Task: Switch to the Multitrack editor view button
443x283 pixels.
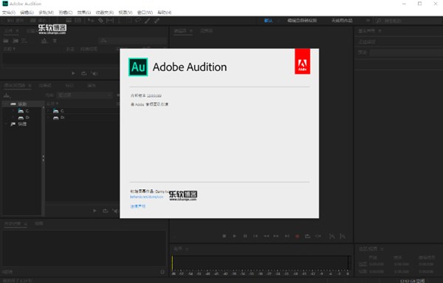Action: (38, 21)
